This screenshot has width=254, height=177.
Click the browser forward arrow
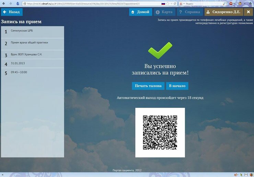click(x=11, y=3)
